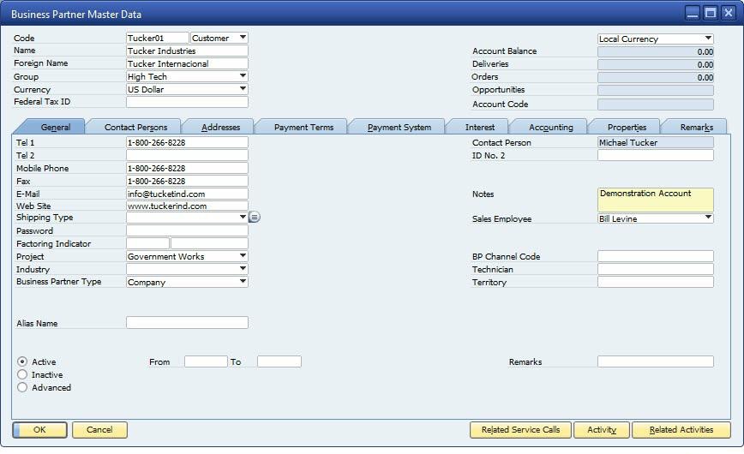Image resolution: width=744 pixels, height=454 pixels.
Task: Click the first Factoring Indicator box
Action: (x=147, y=243)
